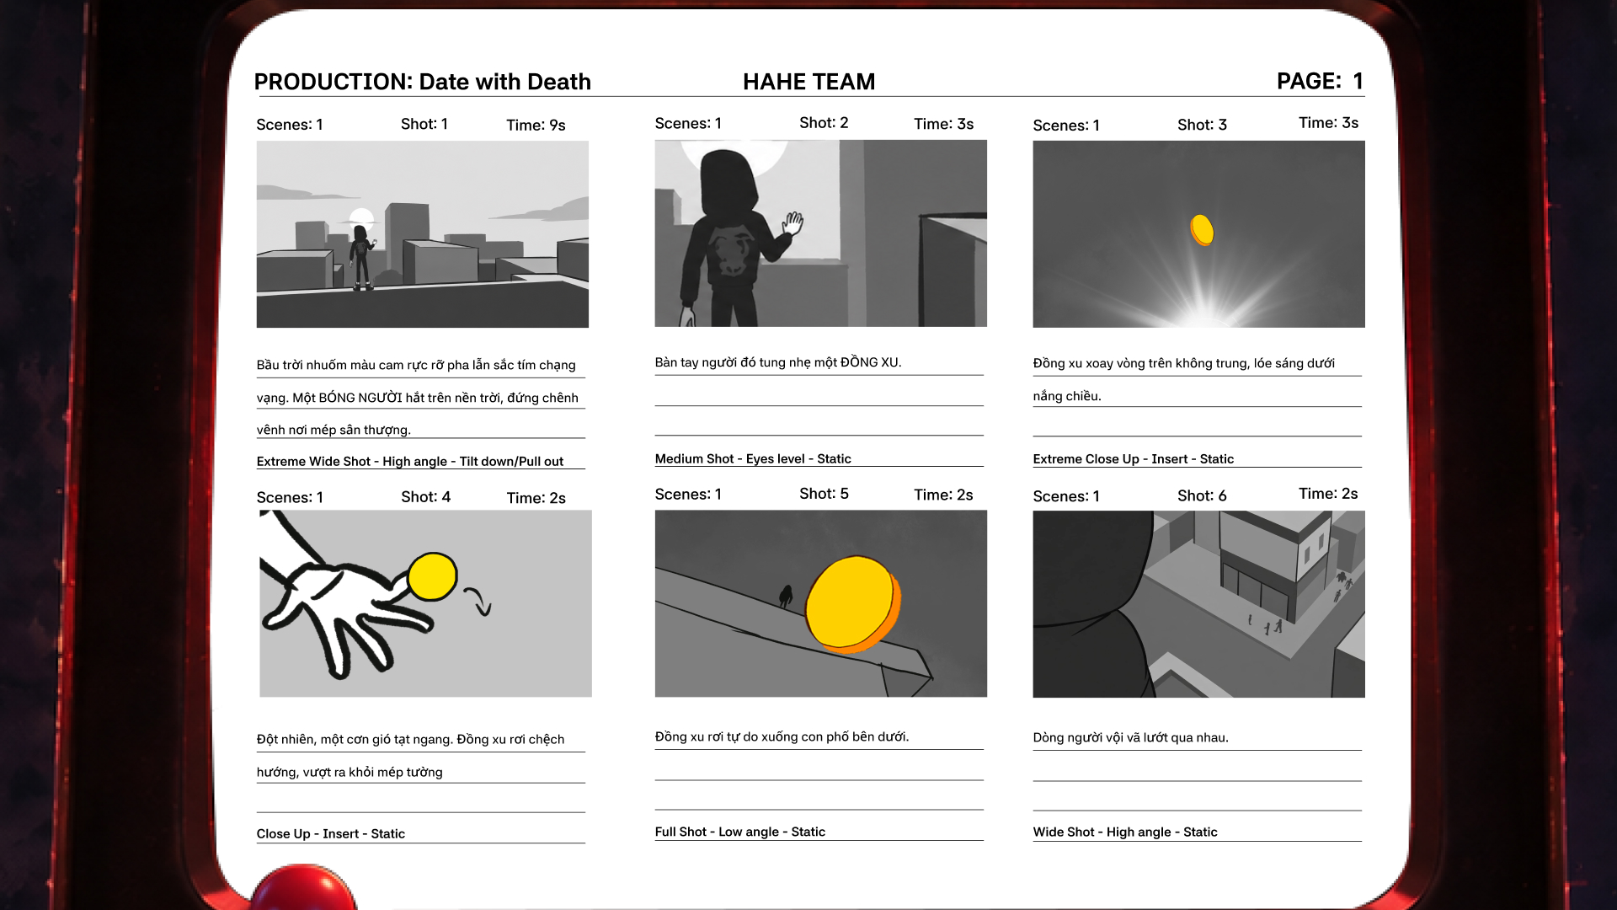Open the Shot 6 street overview storyboard frame
1617x910 pixels.
[x=1199, y=604]
